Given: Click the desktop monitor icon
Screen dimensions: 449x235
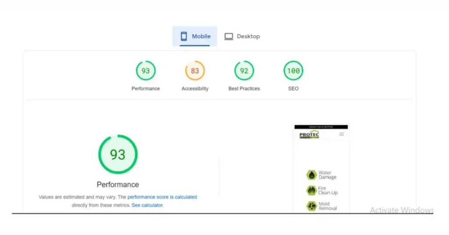Looking at the screenshot, I should tap(228, 37).
